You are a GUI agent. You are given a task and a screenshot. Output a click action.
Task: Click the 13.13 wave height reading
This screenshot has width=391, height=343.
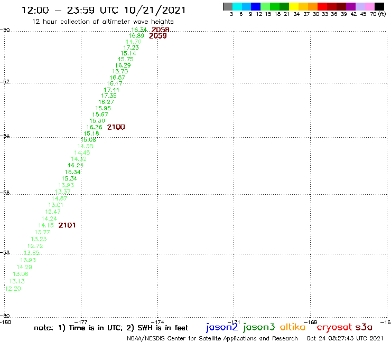pos(17,281)
